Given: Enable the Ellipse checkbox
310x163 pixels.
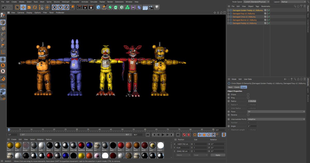Looking at the screenshot, I should pyautogui.click(x=248, y=95).
